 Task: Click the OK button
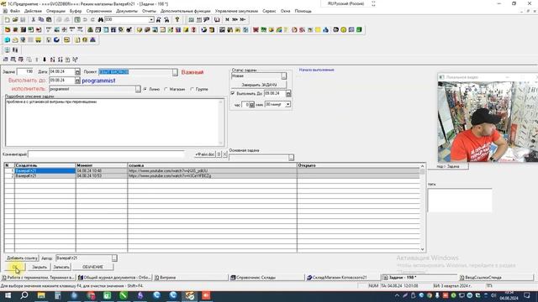(x=15, y=267)
